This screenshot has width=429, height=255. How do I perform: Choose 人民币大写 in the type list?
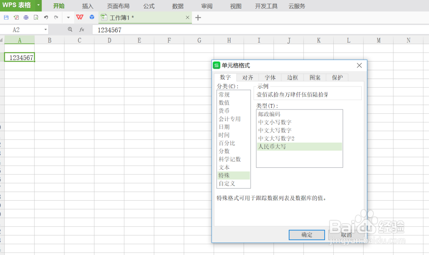(x=299, y=146)
